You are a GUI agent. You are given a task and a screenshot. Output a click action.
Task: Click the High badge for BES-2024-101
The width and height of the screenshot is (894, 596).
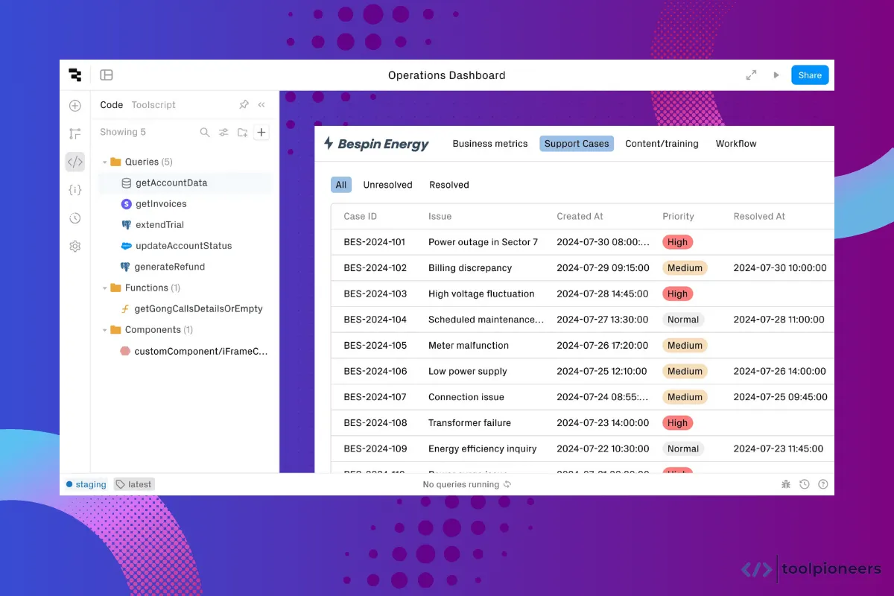[677, 242]
